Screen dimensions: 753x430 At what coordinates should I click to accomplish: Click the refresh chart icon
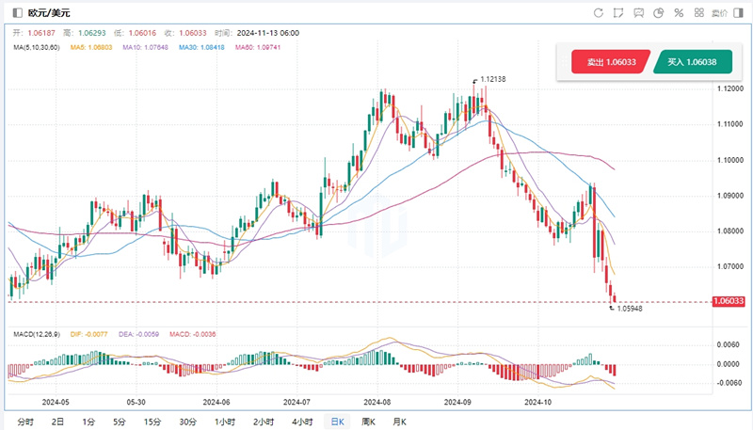(x=599, y=13)
